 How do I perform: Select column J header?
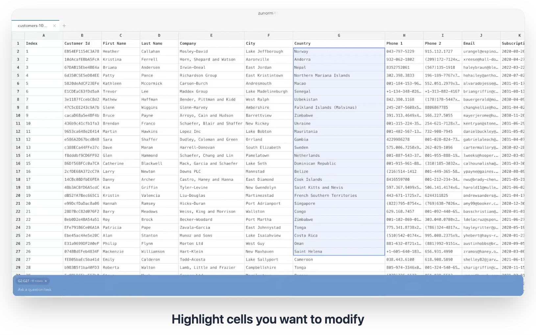[481, 35]
